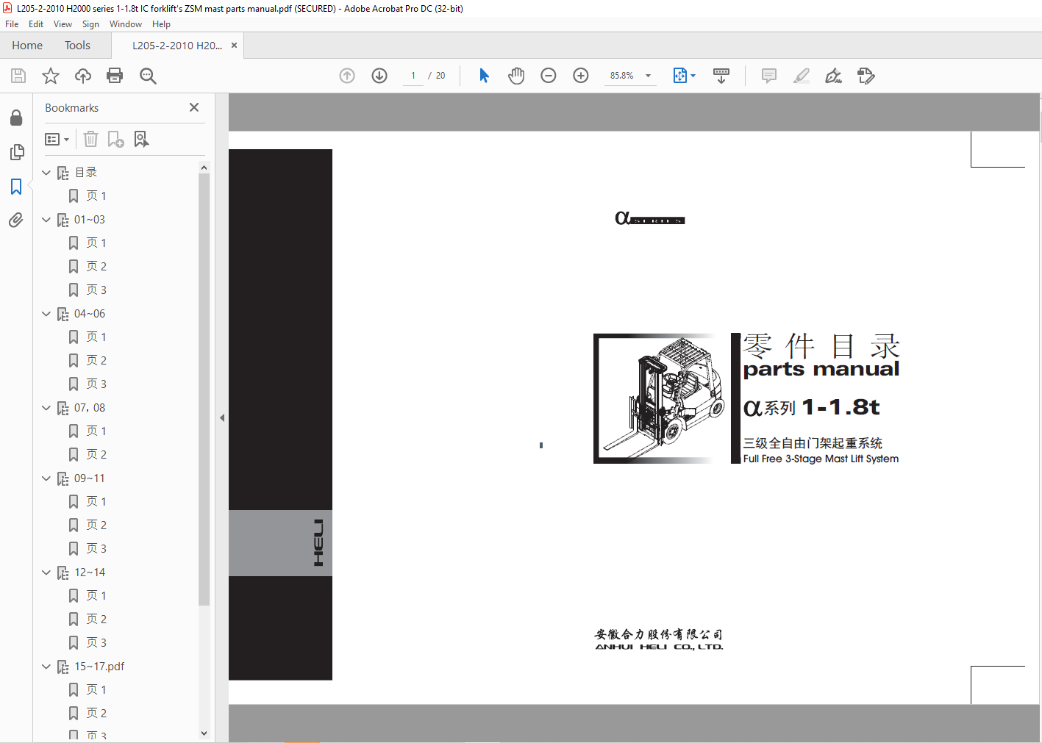
Task: Zoom in with the plus icon
Action: (581, 76)
